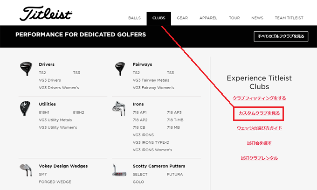Open the Drivers heading link
This screenshot has height=190, width=317.
(47, 64)
